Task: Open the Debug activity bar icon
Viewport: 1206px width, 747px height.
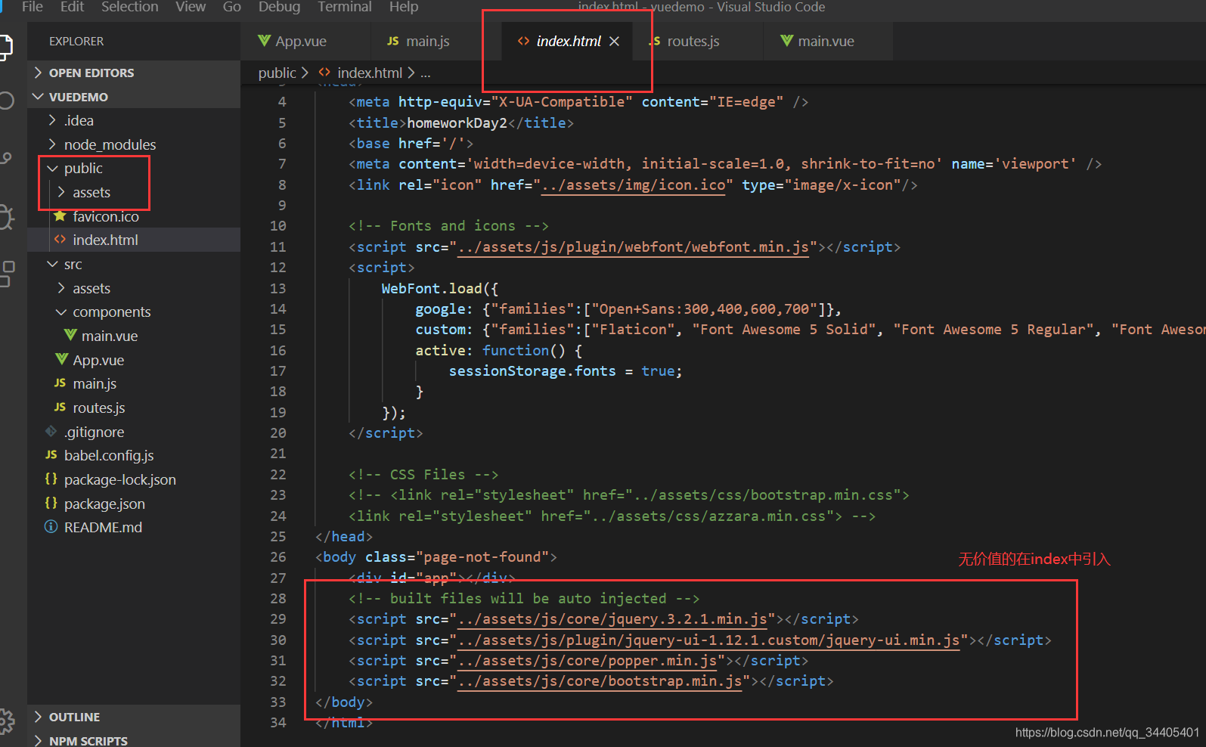Action: tap(6, 217)
